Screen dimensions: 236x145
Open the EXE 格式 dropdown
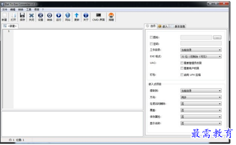[201, 56]
